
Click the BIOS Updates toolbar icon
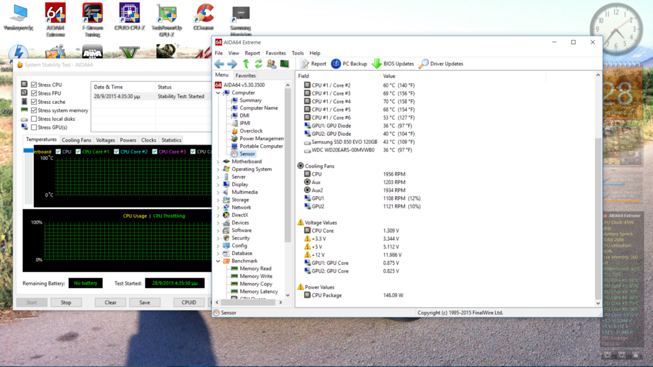pyautogui.click(x=393, y=64)
